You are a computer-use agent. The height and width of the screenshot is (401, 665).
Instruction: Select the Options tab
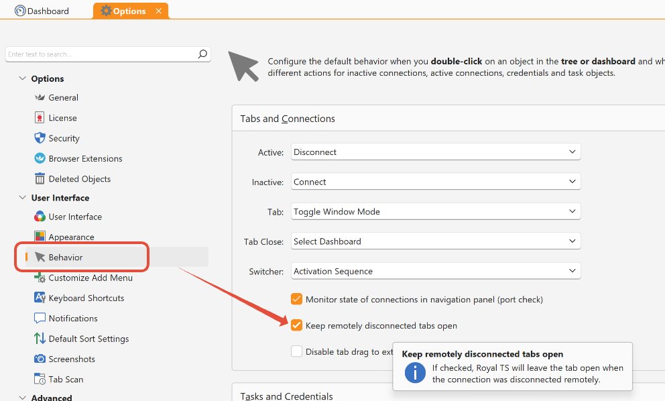(131, 11)
